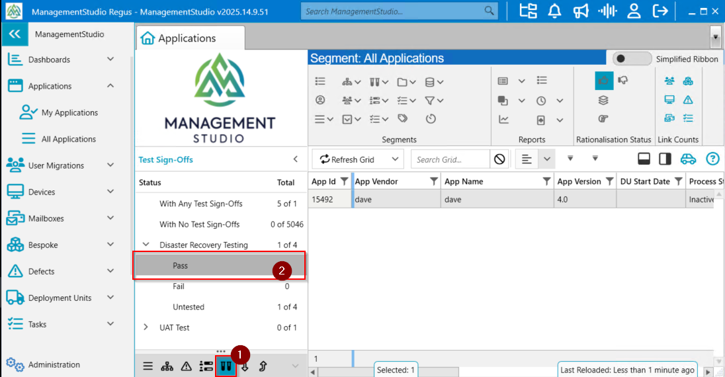This screenshot has width=725, height=377.
Task: Select the Applications tab
Action: [190, 38]
